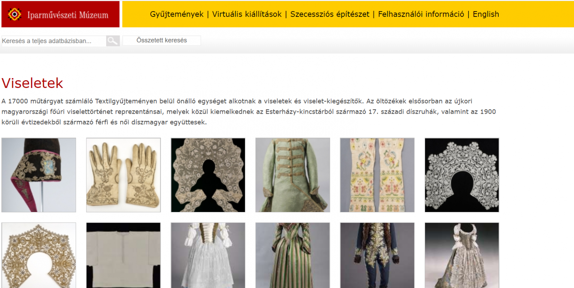The height and width of the screenshot is (288, 574).
Task: View the floral embroidered stockings thumbnail
Action: point(377,175)
